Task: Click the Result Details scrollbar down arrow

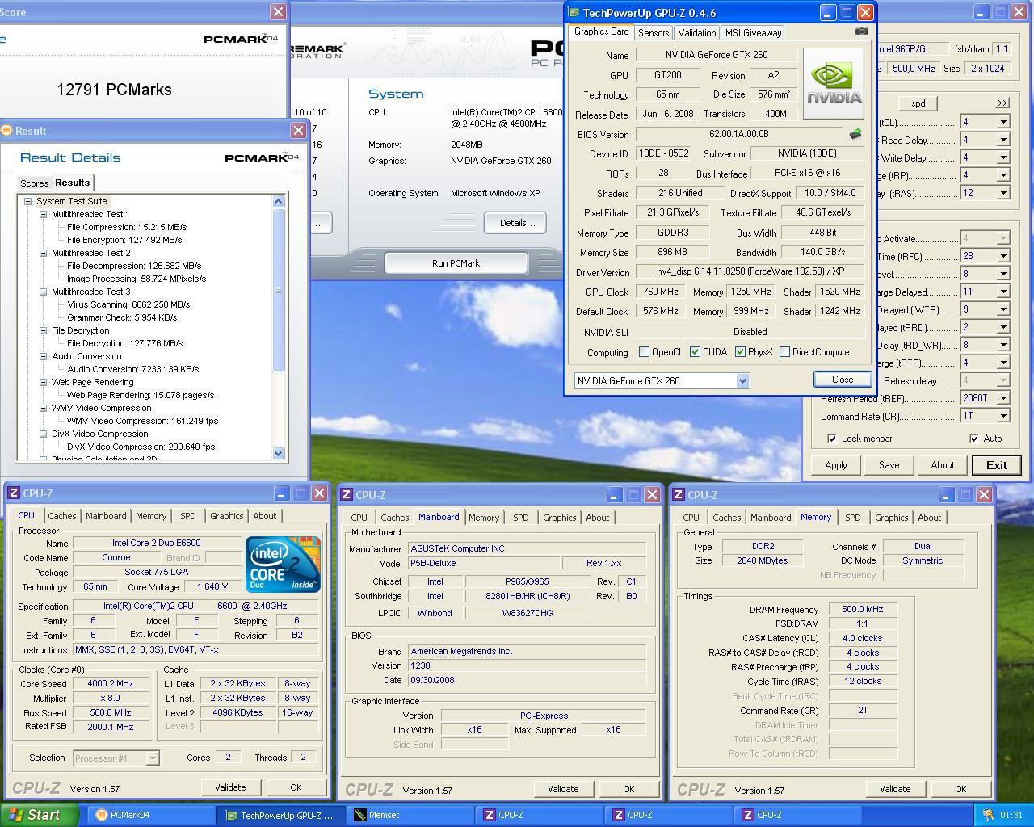Action: pos(279,453)
